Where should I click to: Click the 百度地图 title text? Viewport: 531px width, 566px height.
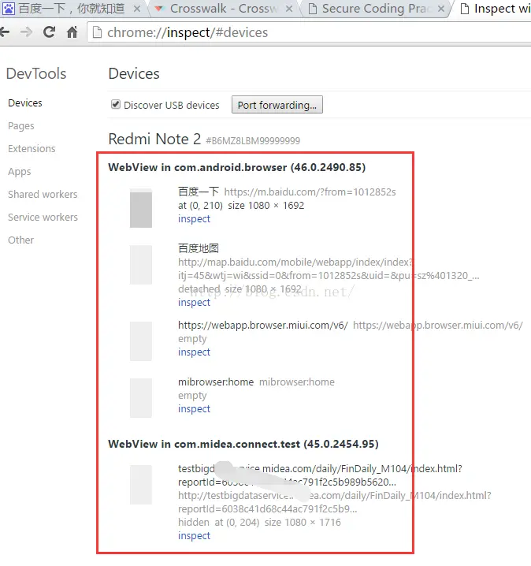pyautogui.click(x=199, y=248)
